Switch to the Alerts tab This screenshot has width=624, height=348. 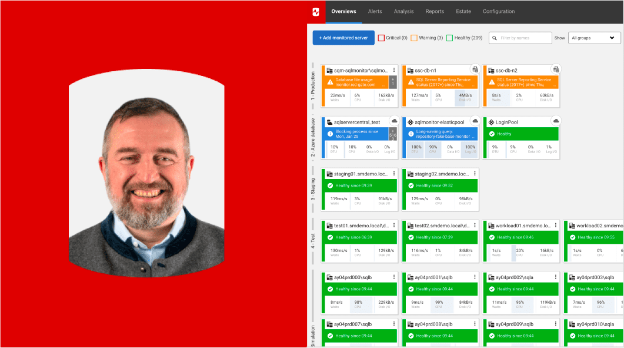[375, 11]
